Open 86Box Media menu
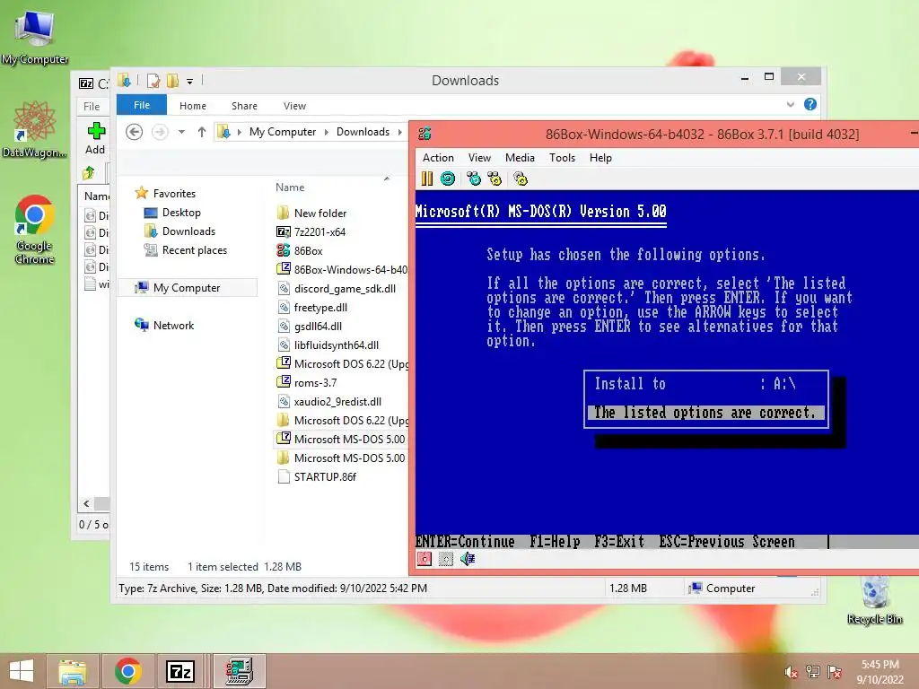 click(520, 158)
